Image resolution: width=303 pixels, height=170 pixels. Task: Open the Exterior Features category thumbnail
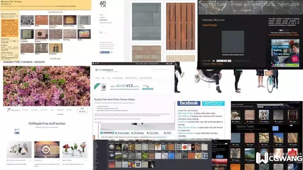pyautogui.click(x=27, y=34)
